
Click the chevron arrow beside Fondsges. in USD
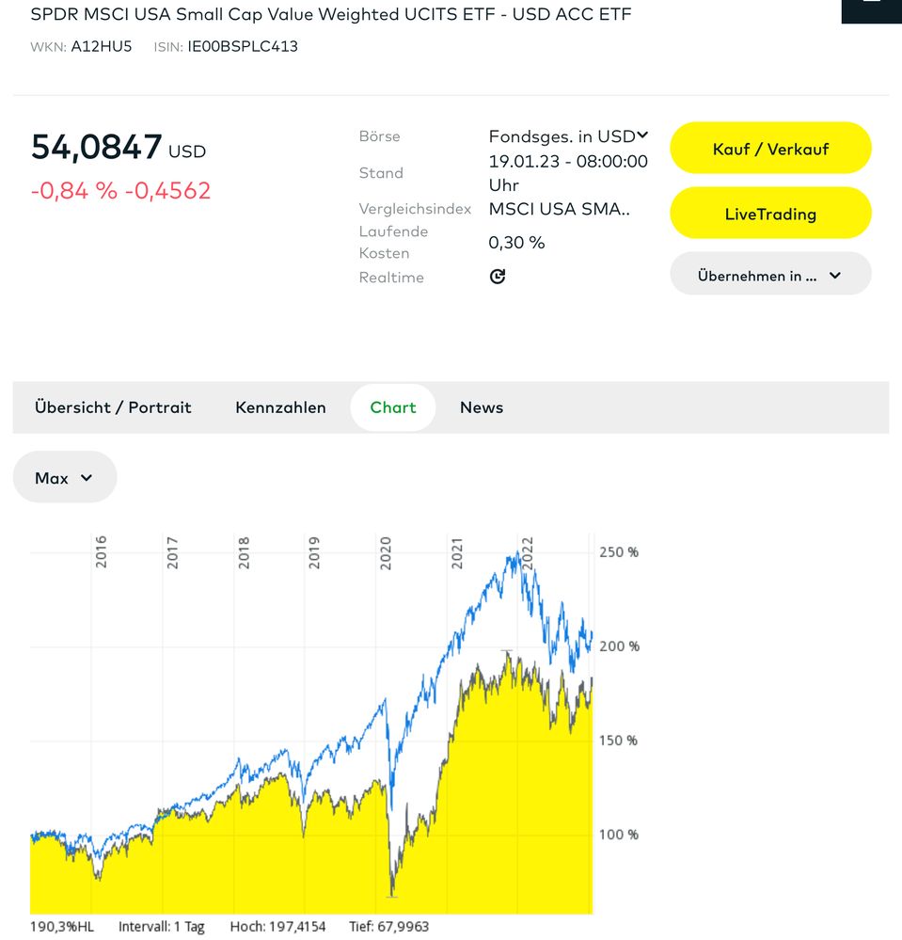[x=641, y=135]
